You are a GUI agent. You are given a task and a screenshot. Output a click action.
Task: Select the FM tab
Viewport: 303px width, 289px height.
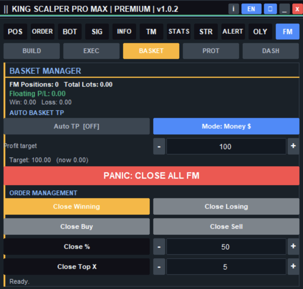(x=288, y=32)
